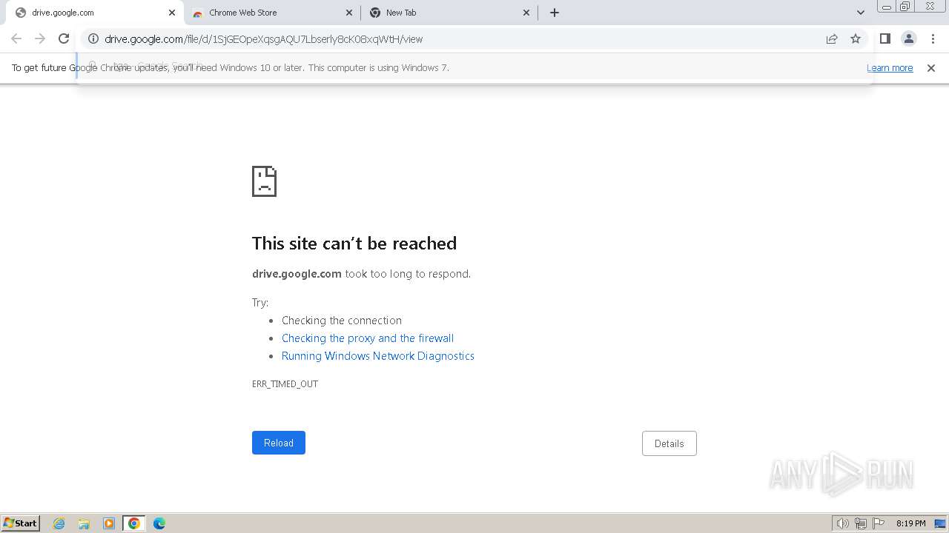
Task: Expand the tab search dropdown arrow
Action: [x=860, y=13]
